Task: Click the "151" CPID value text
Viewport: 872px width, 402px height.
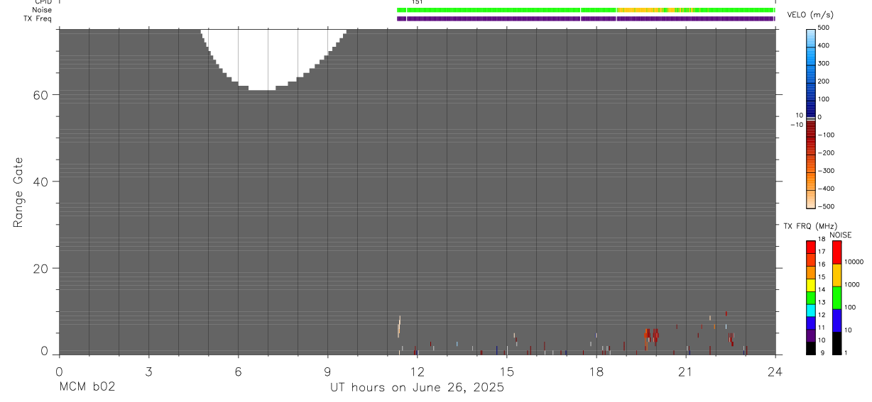Action: (418, 3)
